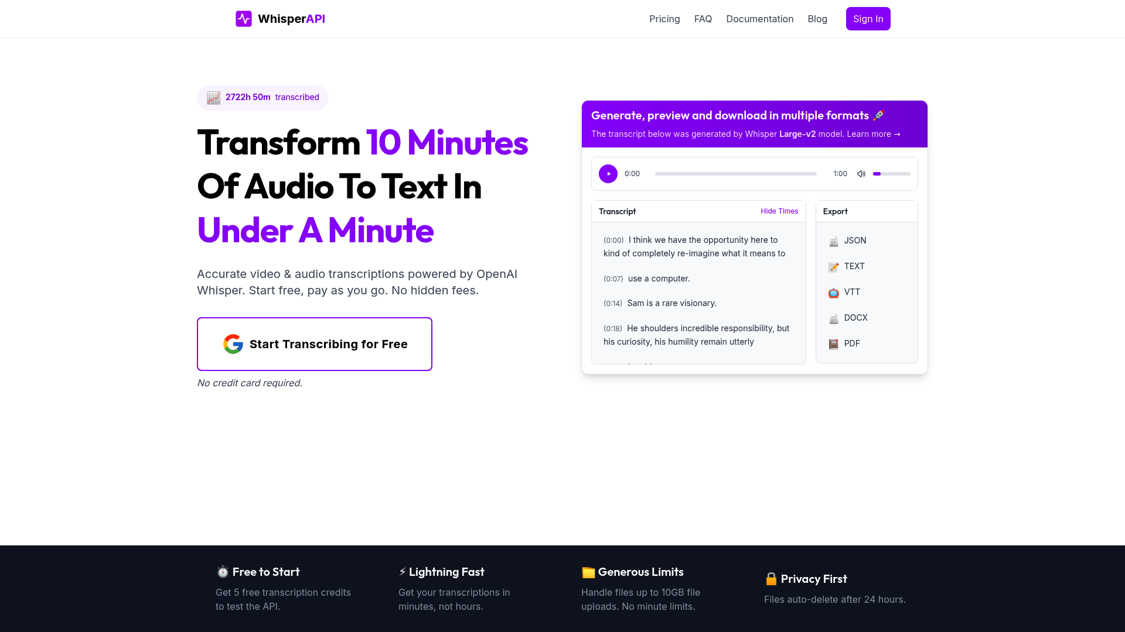
Task: Click the WhisperAPI logo icon
Action: click(x=243, y=18)
